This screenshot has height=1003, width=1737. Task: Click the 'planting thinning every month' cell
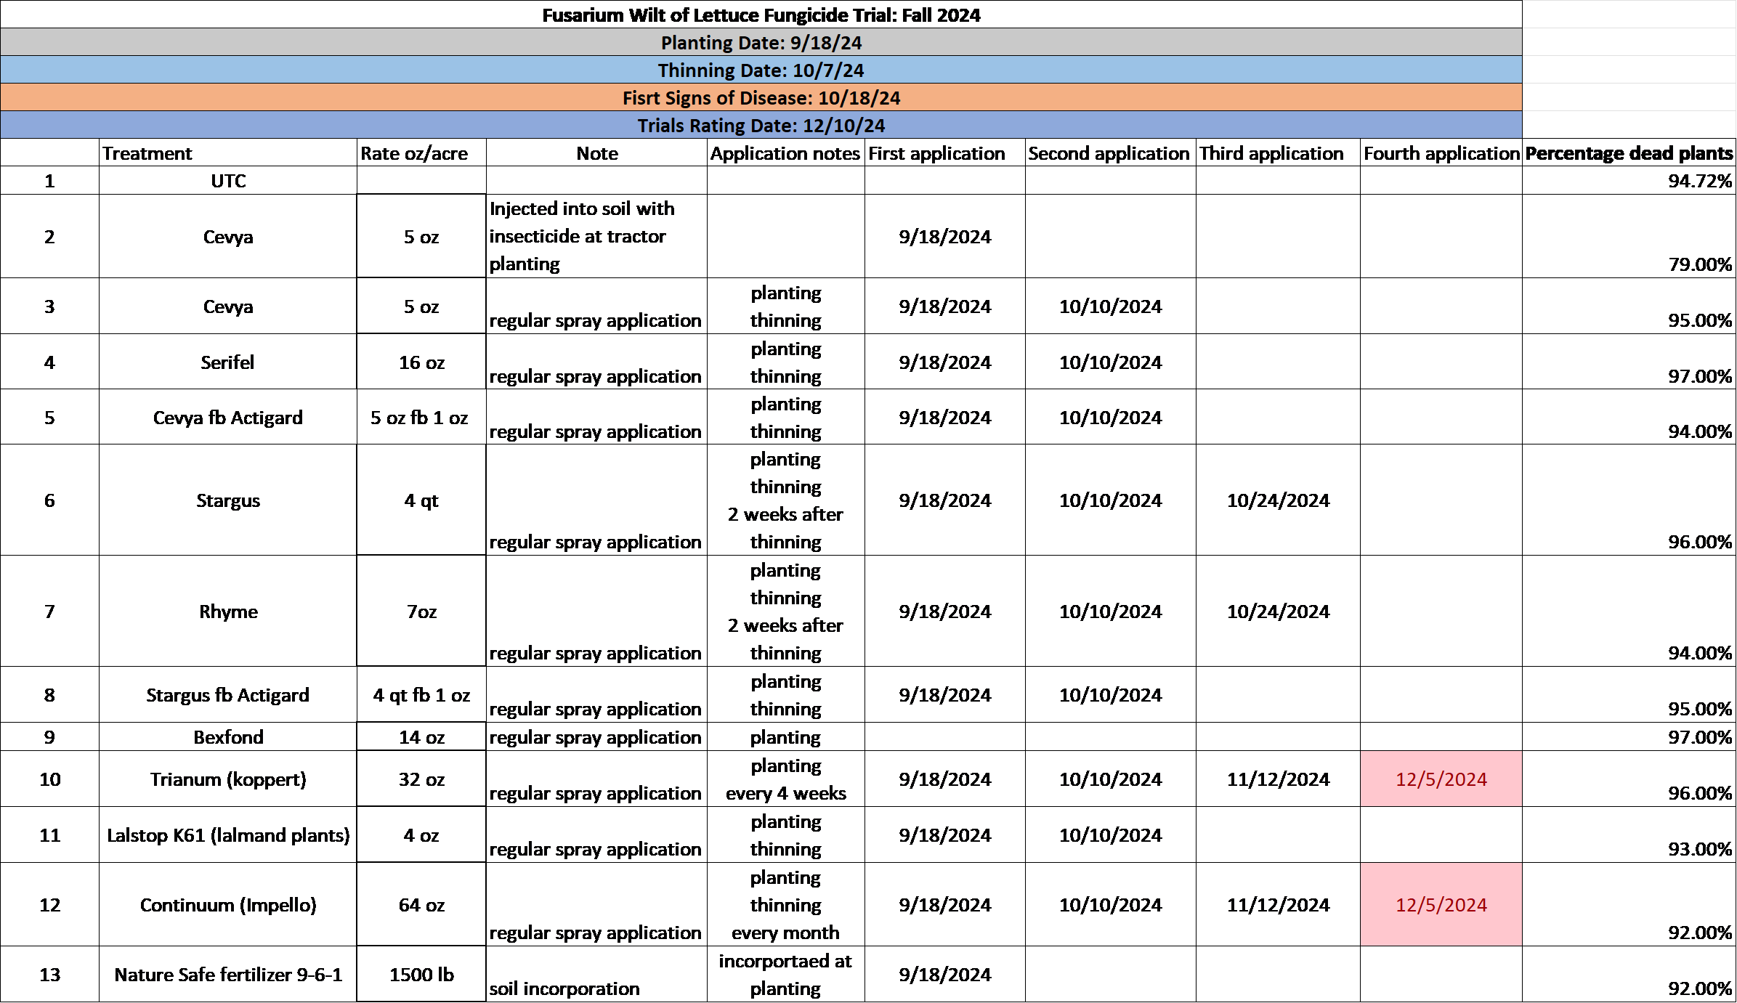[786, 904]
